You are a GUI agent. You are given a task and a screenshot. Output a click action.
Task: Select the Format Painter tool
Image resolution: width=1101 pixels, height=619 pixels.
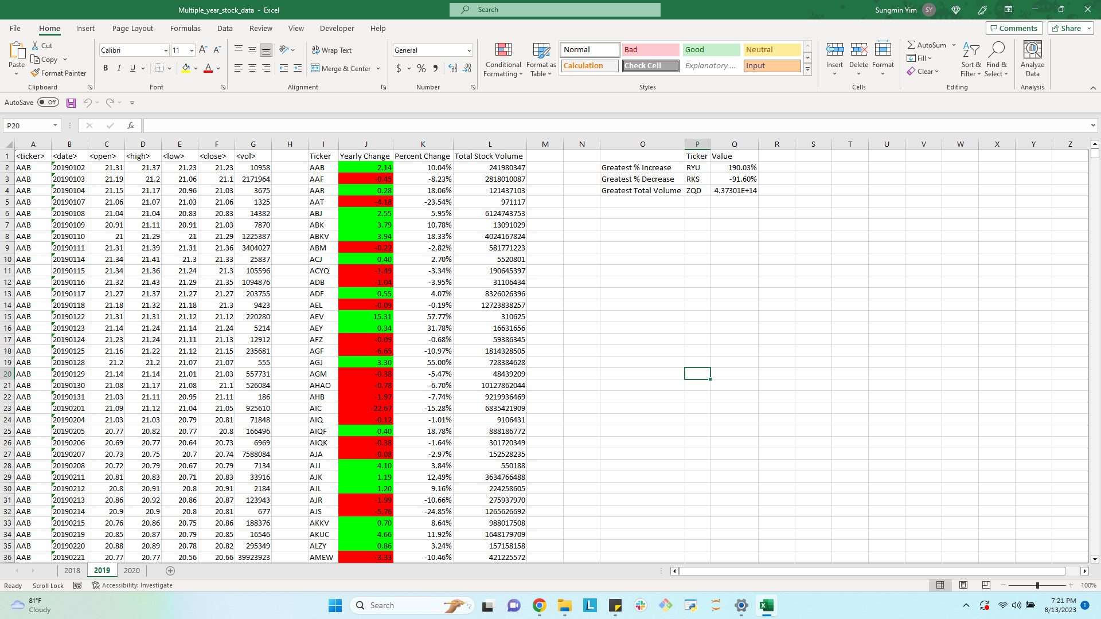[58, 73]
